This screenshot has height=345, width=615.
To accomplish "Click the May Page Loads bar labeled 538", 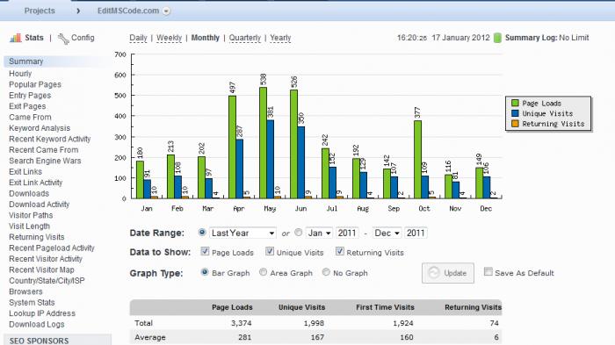I will [263, 143].
